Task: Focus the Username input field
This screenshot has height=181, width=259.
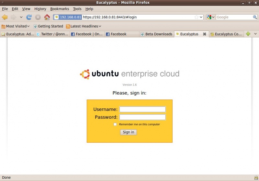Action: tap(142, 109)
